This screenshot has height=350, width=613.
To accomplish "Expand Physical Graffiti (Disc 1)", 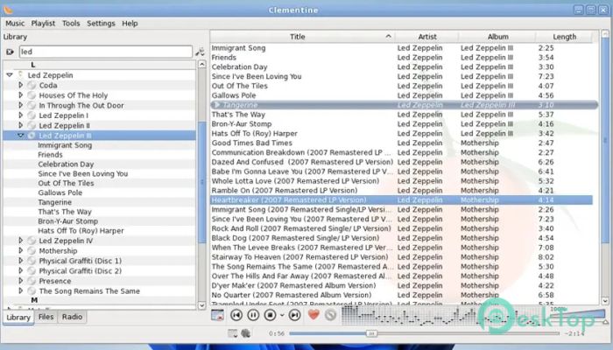I will click(21, 261).
